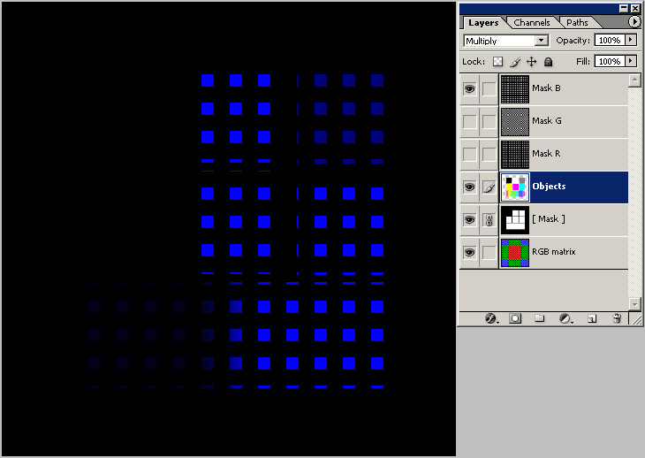The width and height of the screenshot is (645, 458).
Task: Hide the [ Mask ] layer
Action: tap(469, 220)
